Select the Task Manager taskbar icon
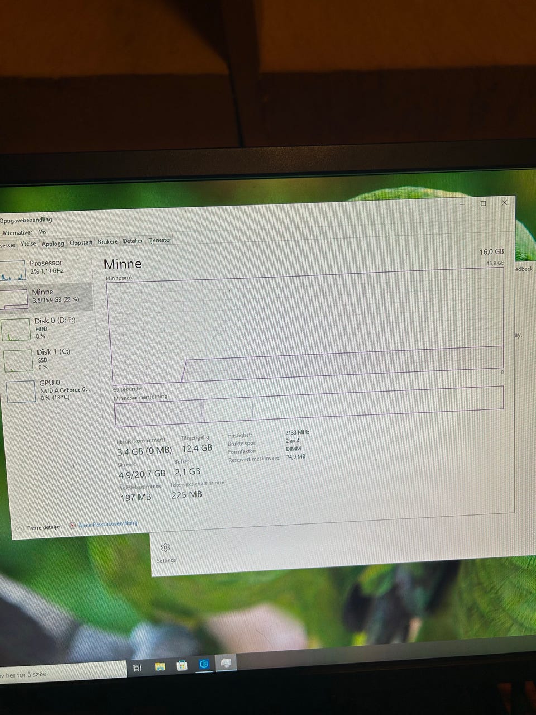 click(226, 663)
